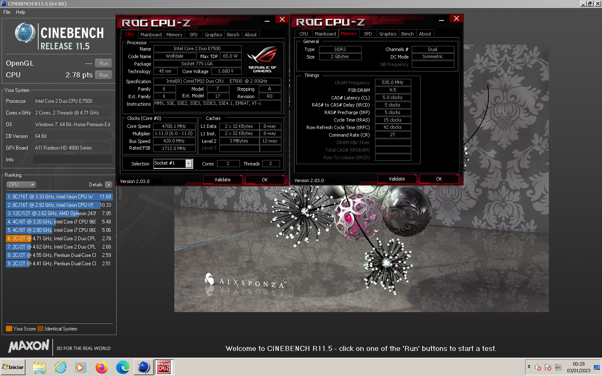This screenshot has width=602, height=376.
Task: Click the Cinebench logo sphere icon
Action: (x=25, y=33)
